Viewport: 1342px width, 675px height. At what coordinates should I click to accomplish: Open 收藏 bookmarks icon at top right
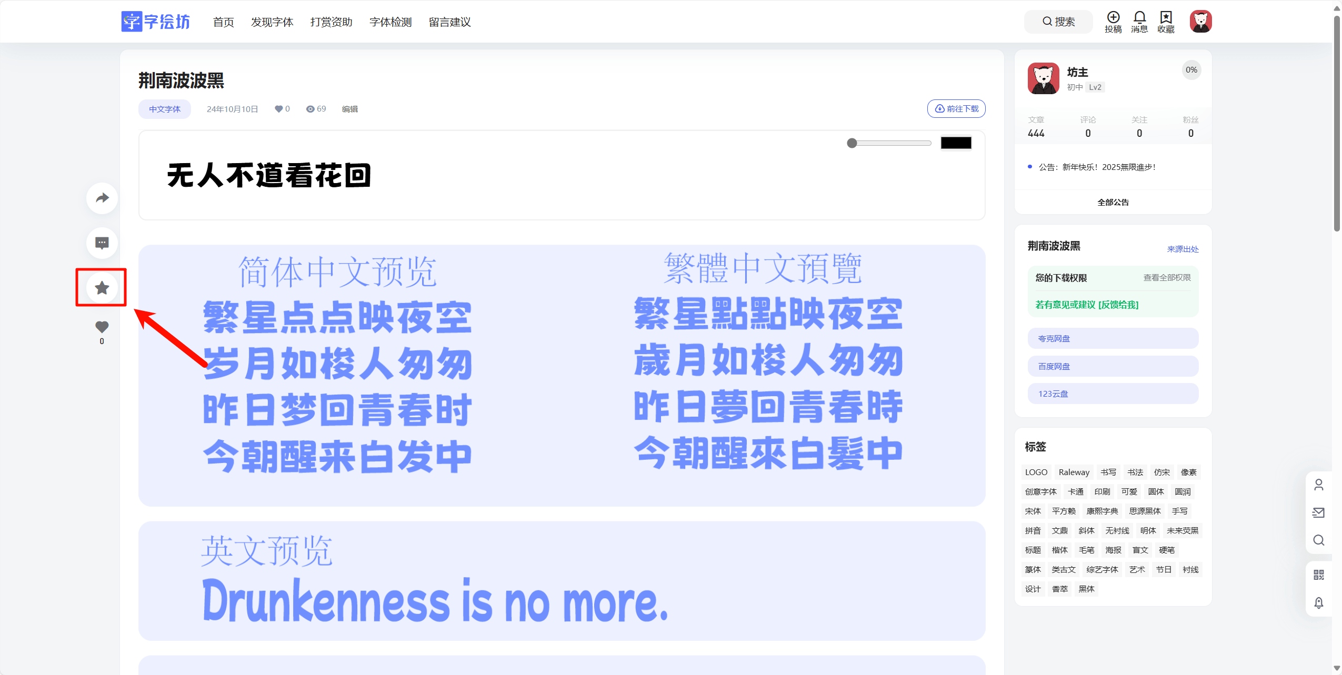(1165, 21)
